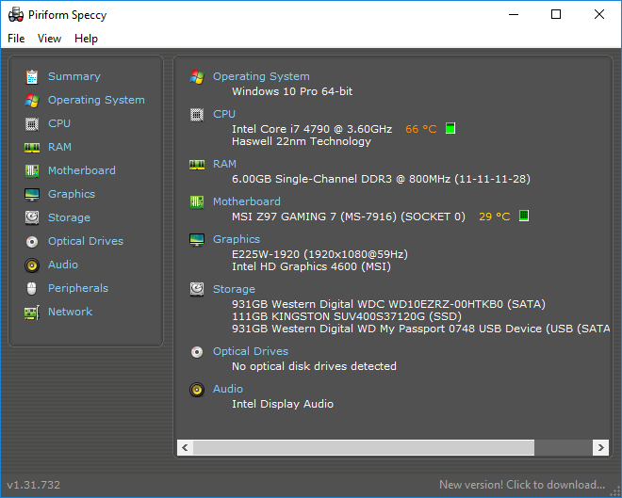Viewport: 622px width, 498px height.
Task: Open Network in the sidebar
Action: coord(71,312)
